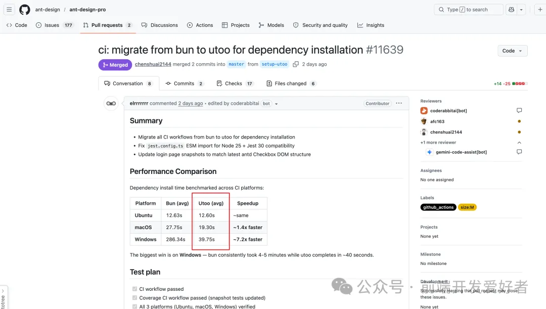Viewport: 546px width, 309px height.
Task: Toggle Coverage CI workflow passed checkbox
Action: click(134, 298)
